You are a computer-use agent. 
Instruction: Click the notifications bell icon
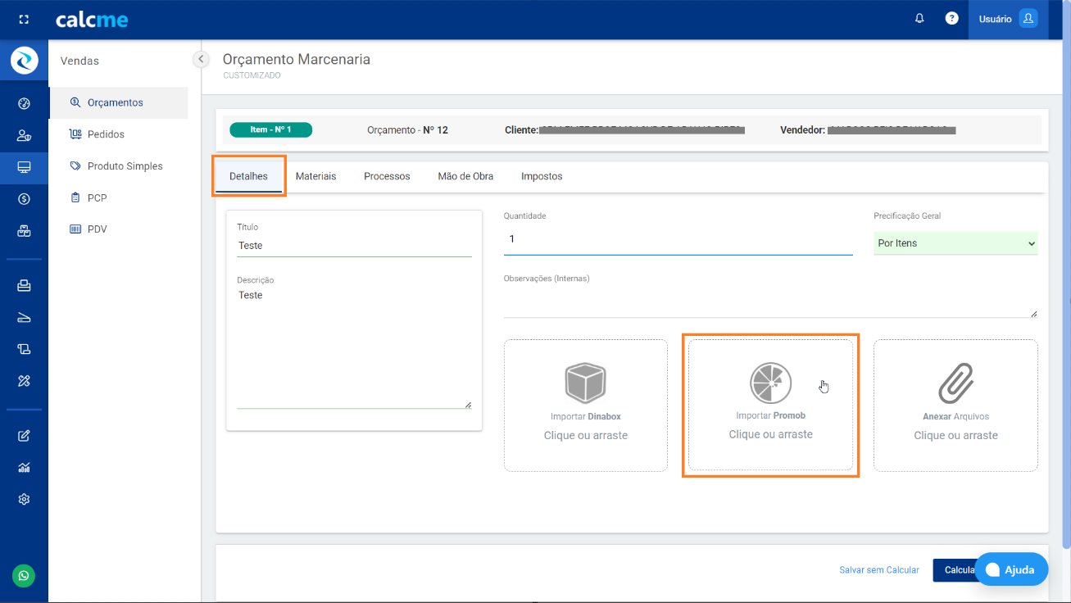coord(919,19)
